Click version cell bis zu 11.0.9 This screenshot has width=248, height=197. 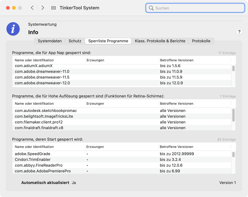pyautogui.click(x=171, y=71)
